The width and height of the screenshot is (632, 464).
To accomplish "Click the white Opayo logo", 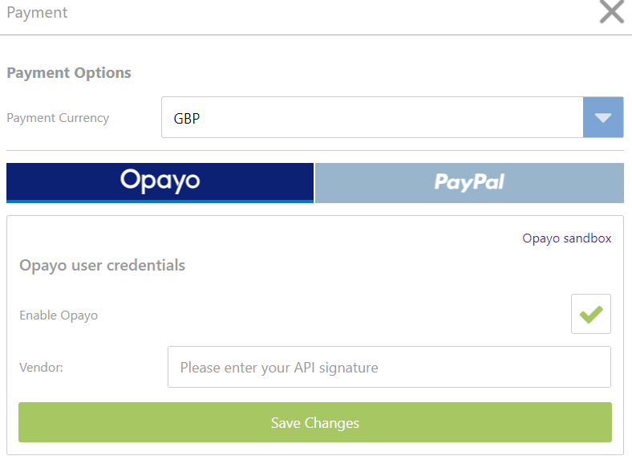I will pos(160,181).
